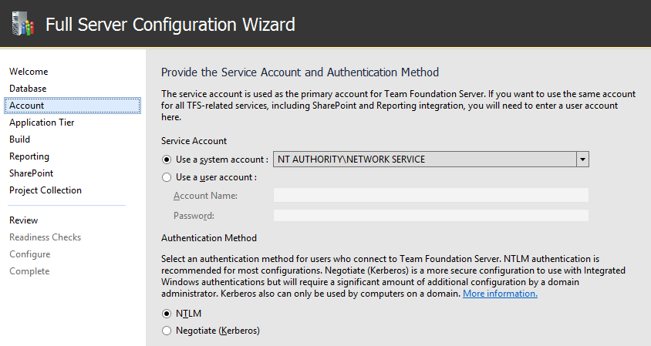Go to the Welcome step
This screenshot has height=346, width=651.
[29, 72]
